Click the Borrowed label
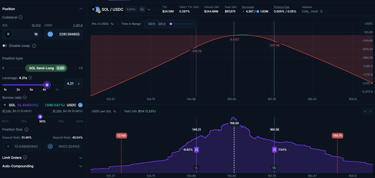Viewport: 375px width, 178px height. [x=248, y=7]
